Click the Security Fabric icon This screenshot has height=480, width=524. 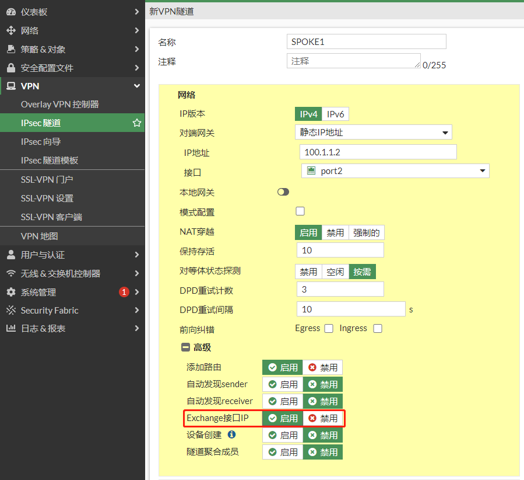(10, 311)
